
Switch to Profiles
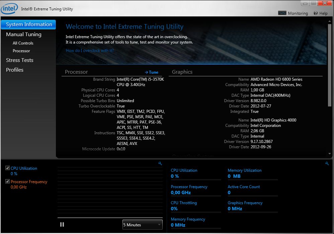[15, 70]
